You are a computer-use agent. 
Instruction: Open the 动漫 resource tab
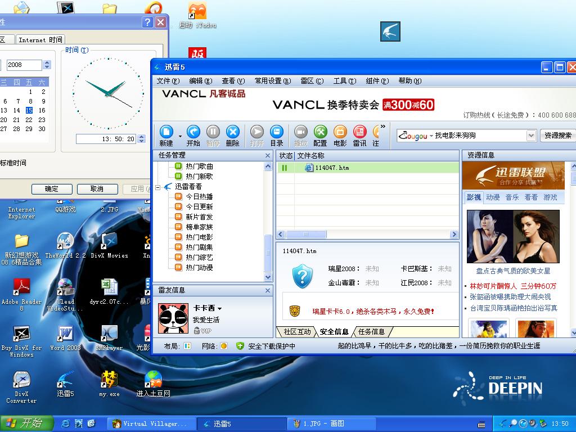(493, 197)
